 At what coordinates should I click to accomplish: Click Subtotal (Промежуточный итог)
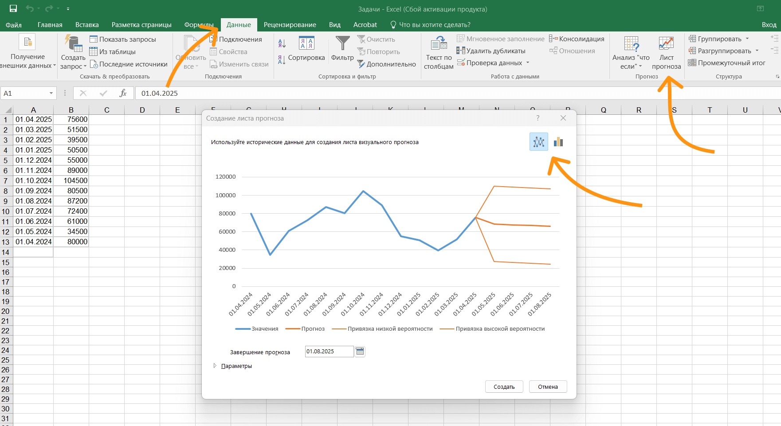[x=726, y=63]
